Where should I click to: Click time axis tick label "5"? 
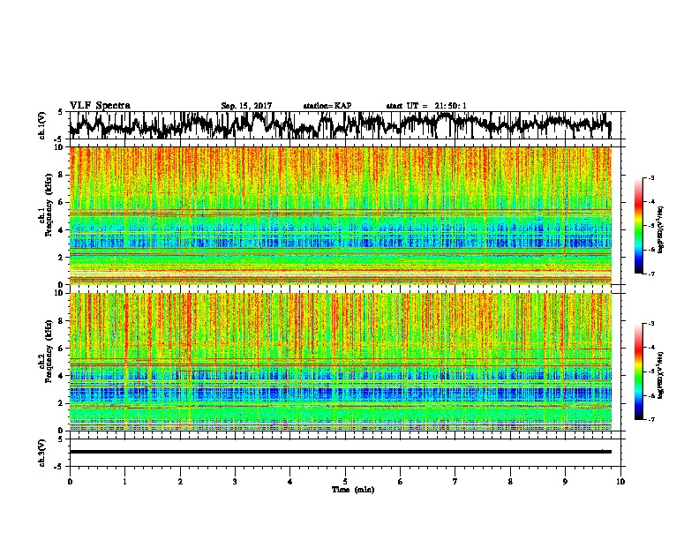(345, 482)
